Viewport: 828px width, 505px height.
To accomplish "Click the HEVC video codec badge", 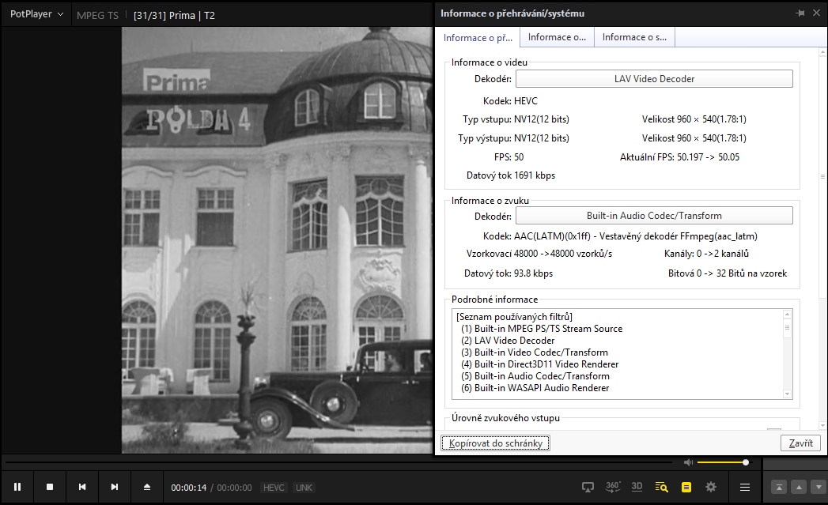I will 274,488.
